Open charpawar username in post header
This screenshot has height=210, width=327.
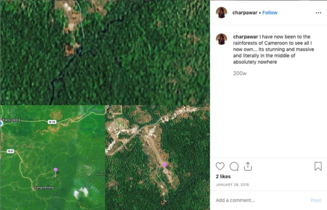244,13
